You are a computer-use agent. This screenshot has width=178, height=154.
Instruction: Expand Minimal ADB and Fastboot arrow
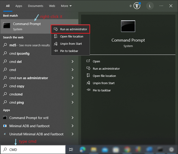point(72,126)
